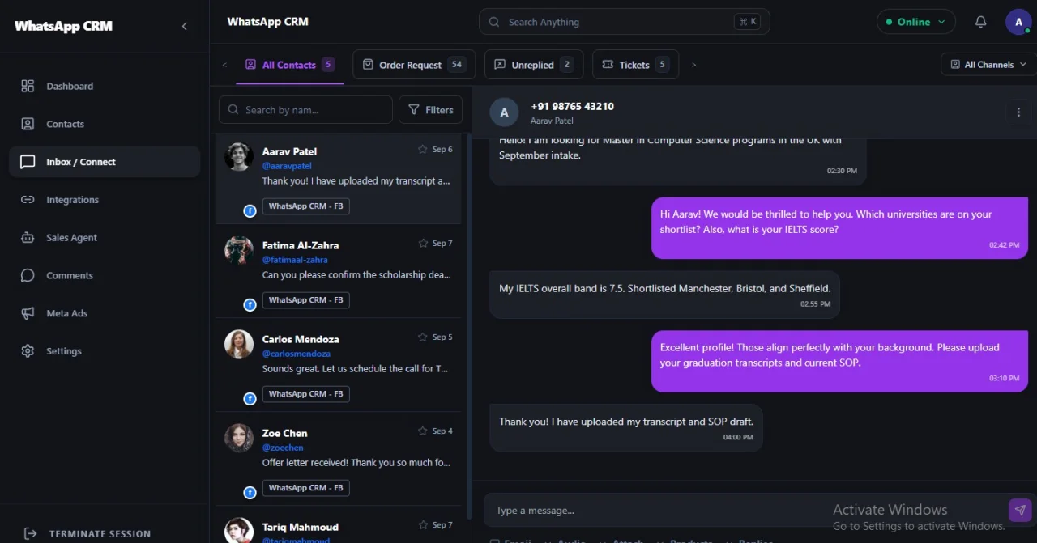Open the notifications bell
This screenshot has height=543, width=1037.
(x=980, y=22)
